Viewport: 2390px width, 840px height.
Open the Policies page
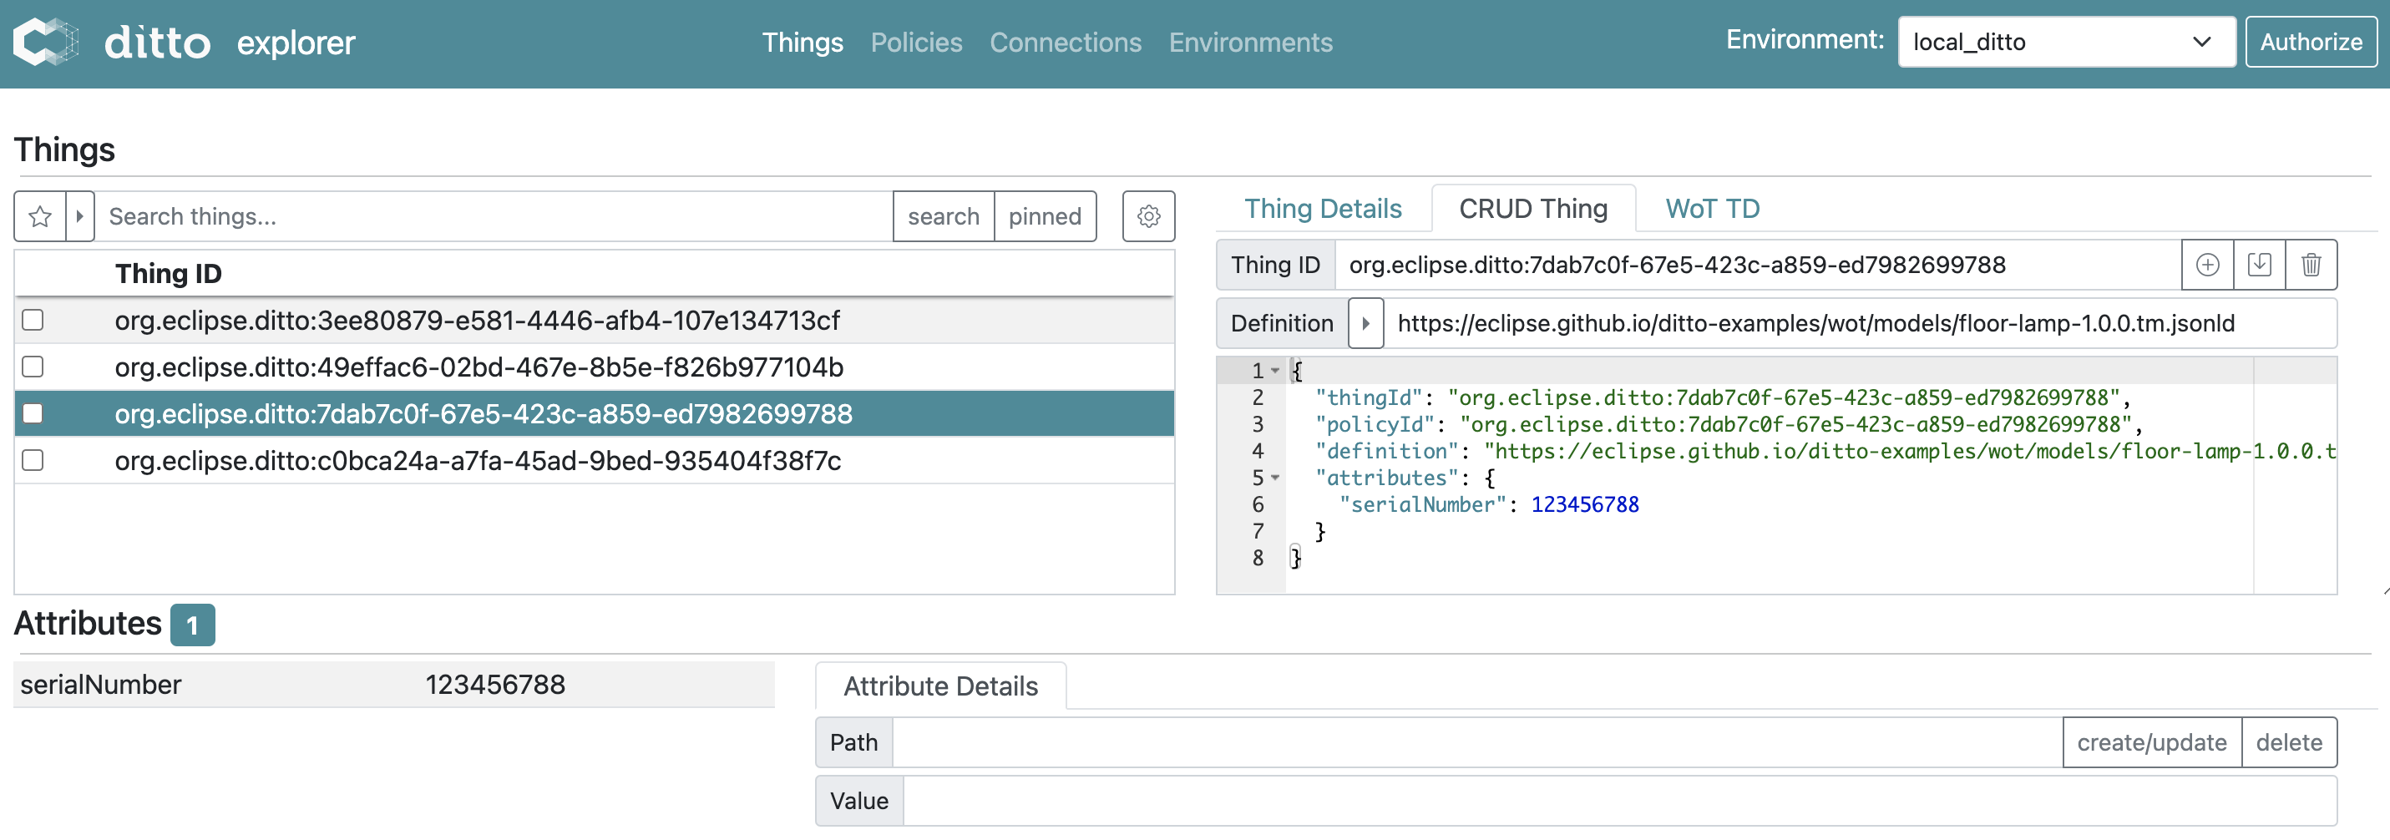916,42
